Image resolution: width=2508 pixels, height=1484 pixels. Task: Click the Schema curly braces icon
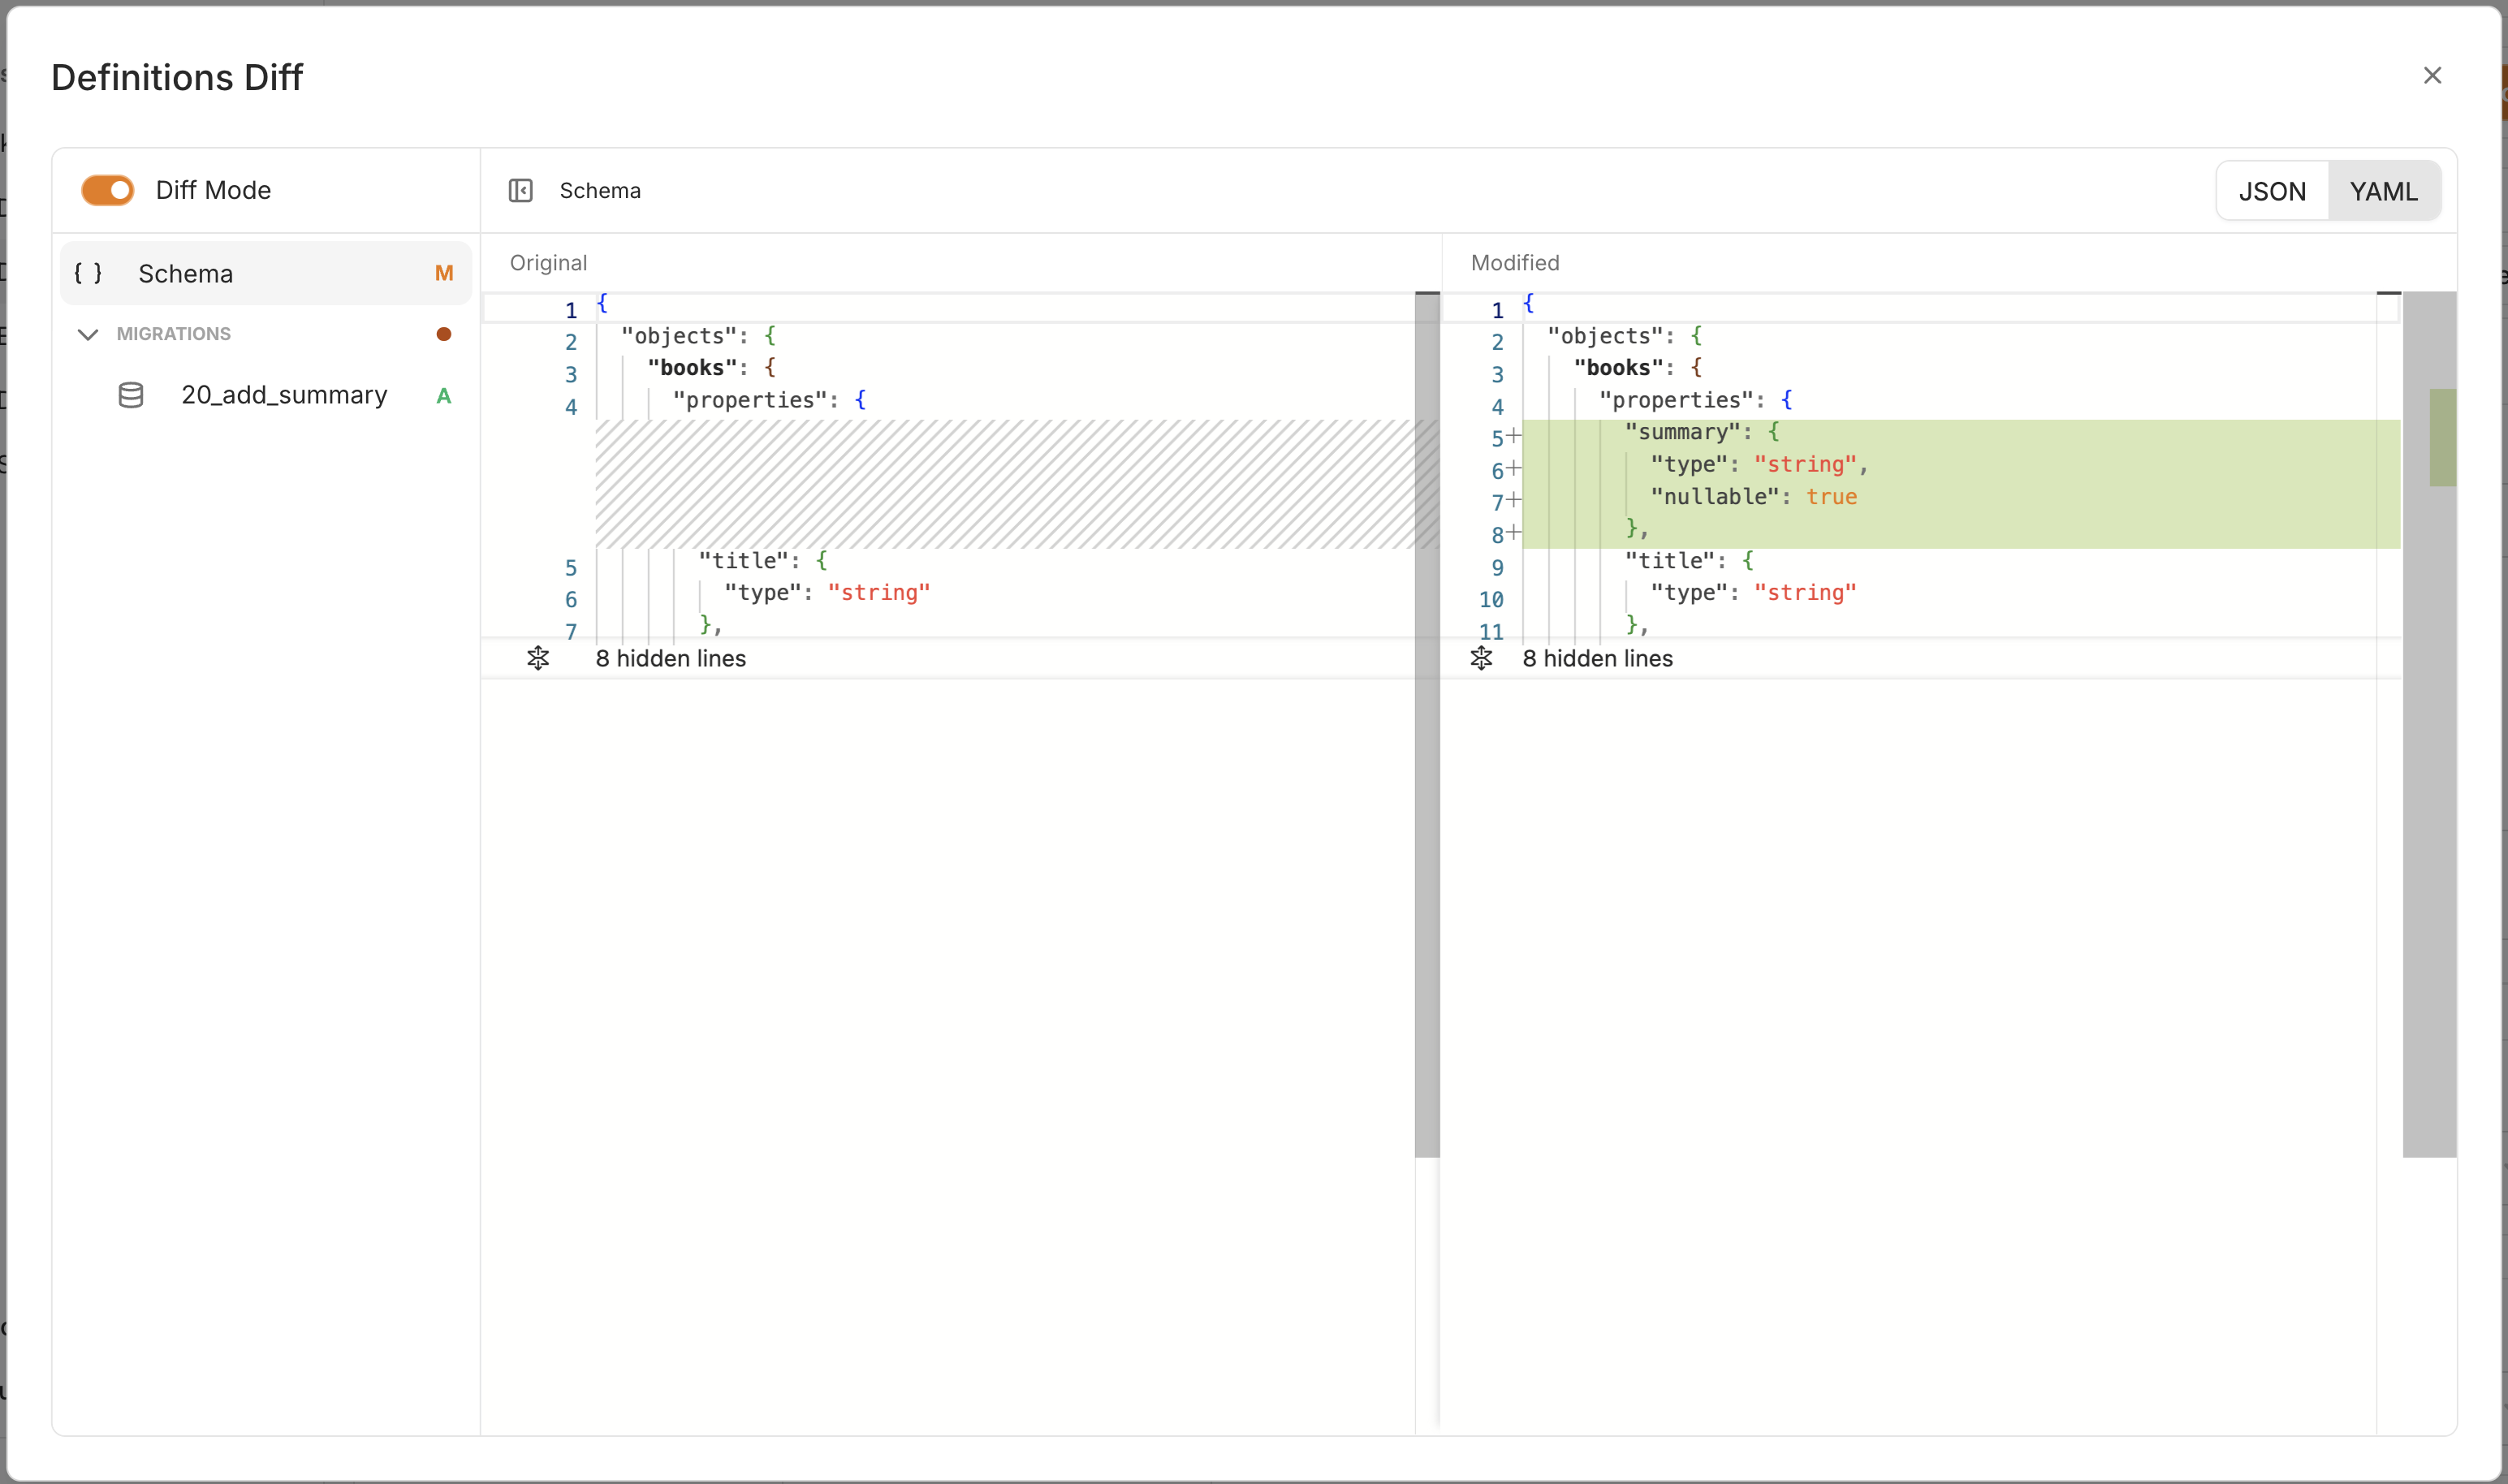coord(88,273)
